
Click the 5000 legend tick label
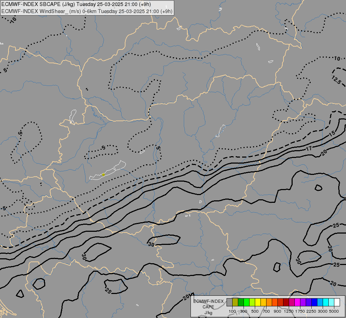click(334, 311)
